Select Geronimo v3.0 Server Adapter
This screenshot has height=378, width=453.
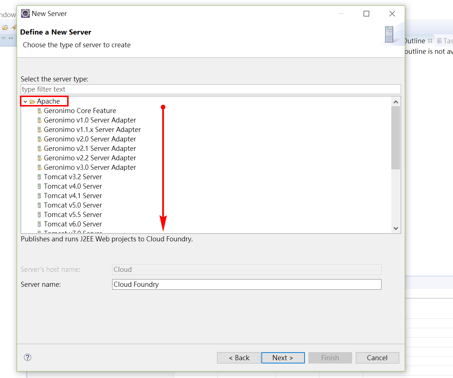click(x=90, y=167)
